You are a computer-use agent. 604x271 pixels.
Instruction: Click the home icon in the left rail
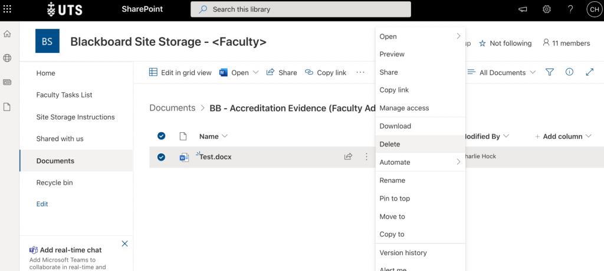tap(7, 34)
